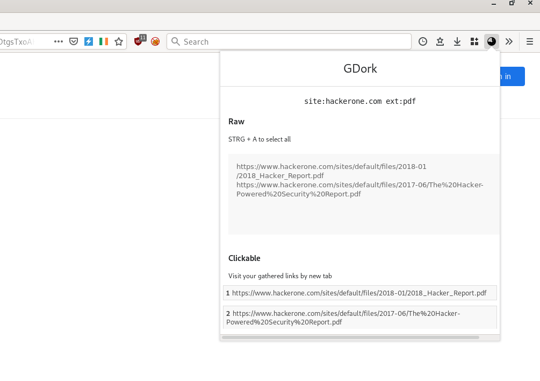
Task: Click the grid-plus extension icon
Action: (x=474, y=42)
